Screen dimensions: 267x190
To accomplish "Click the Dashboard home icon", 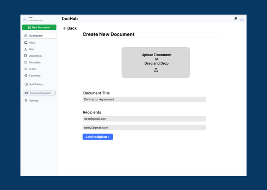I will tap(26, 36).
